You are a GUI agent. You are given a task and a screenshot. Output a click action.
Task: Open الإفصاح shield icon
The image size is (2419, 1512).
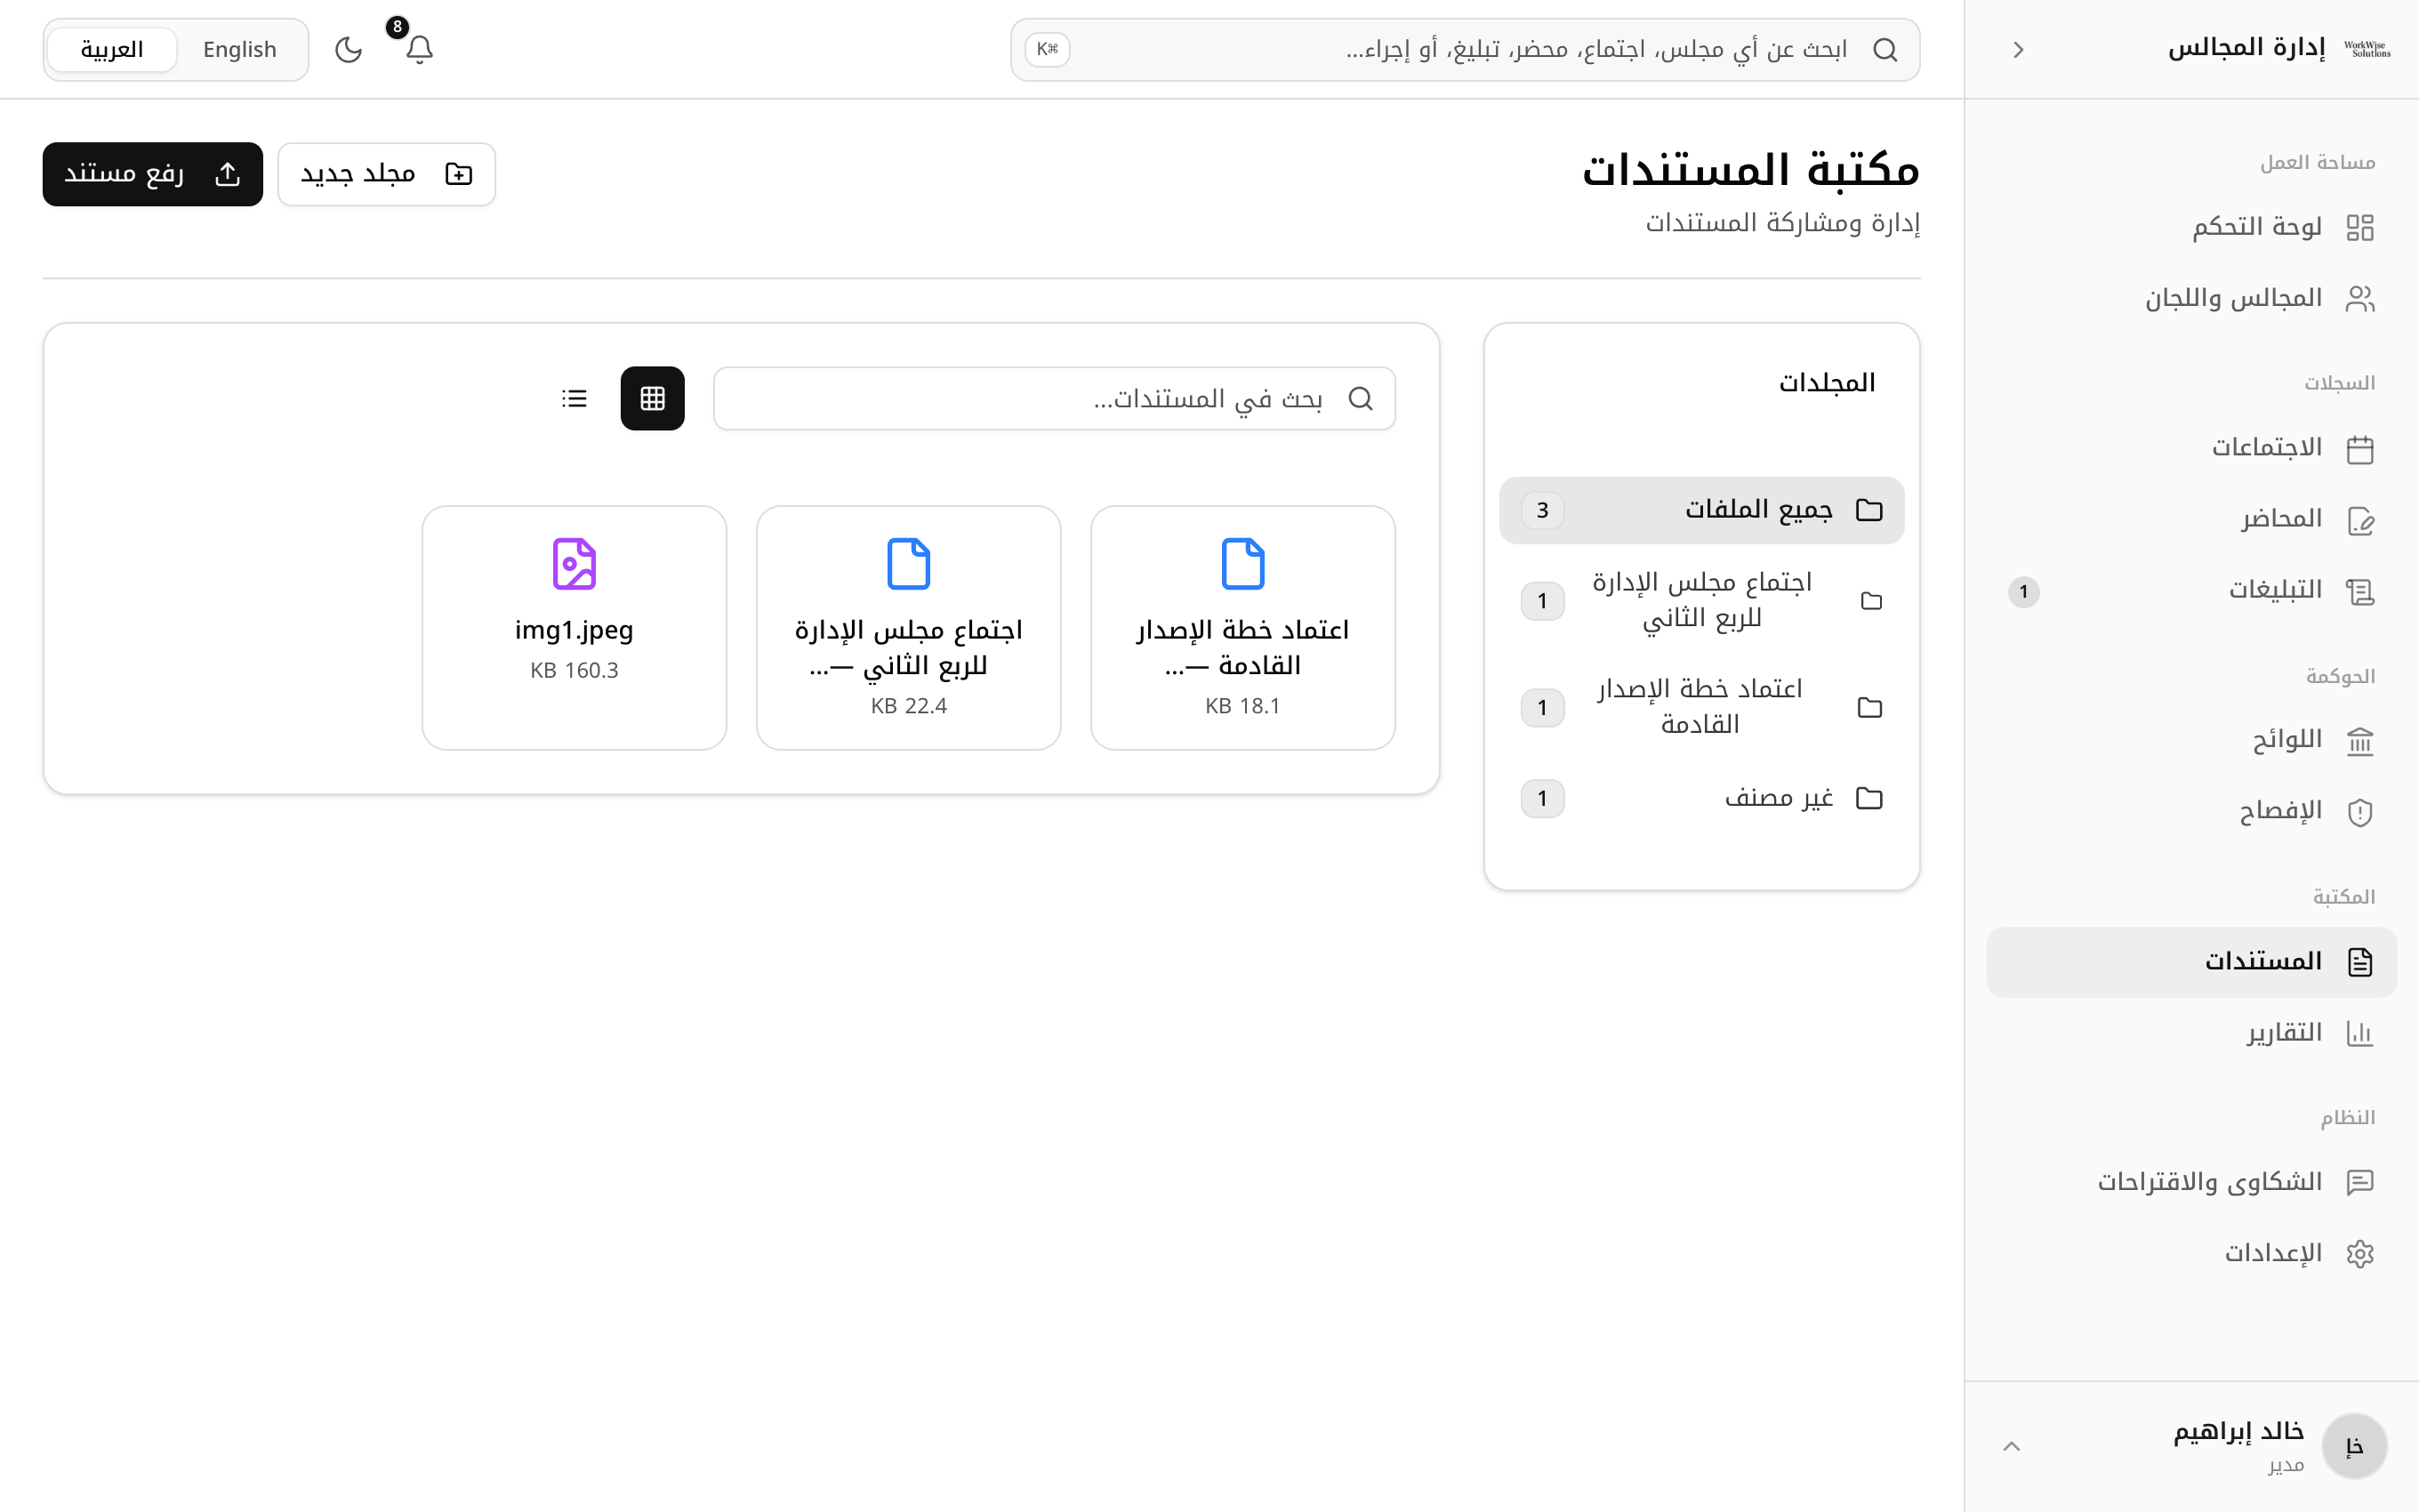click(x=2360, y=811)
